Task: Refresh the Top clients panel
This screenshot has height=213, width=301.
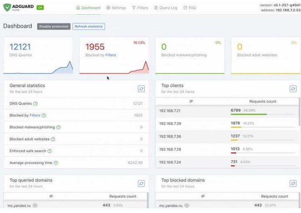Action: click(x=293, y=89)
